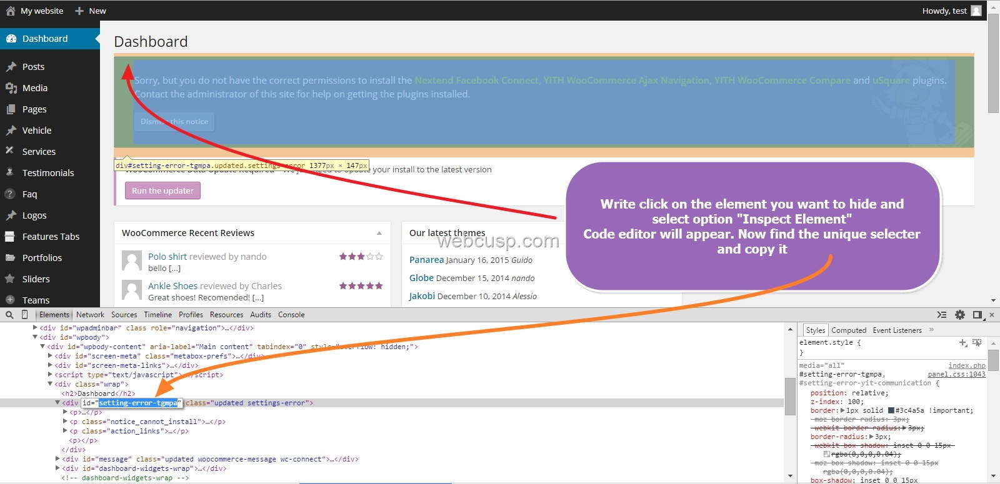Click the Testimonials person icon
Viewport: 1000px width, 484px height.
(x=10, y=172)
